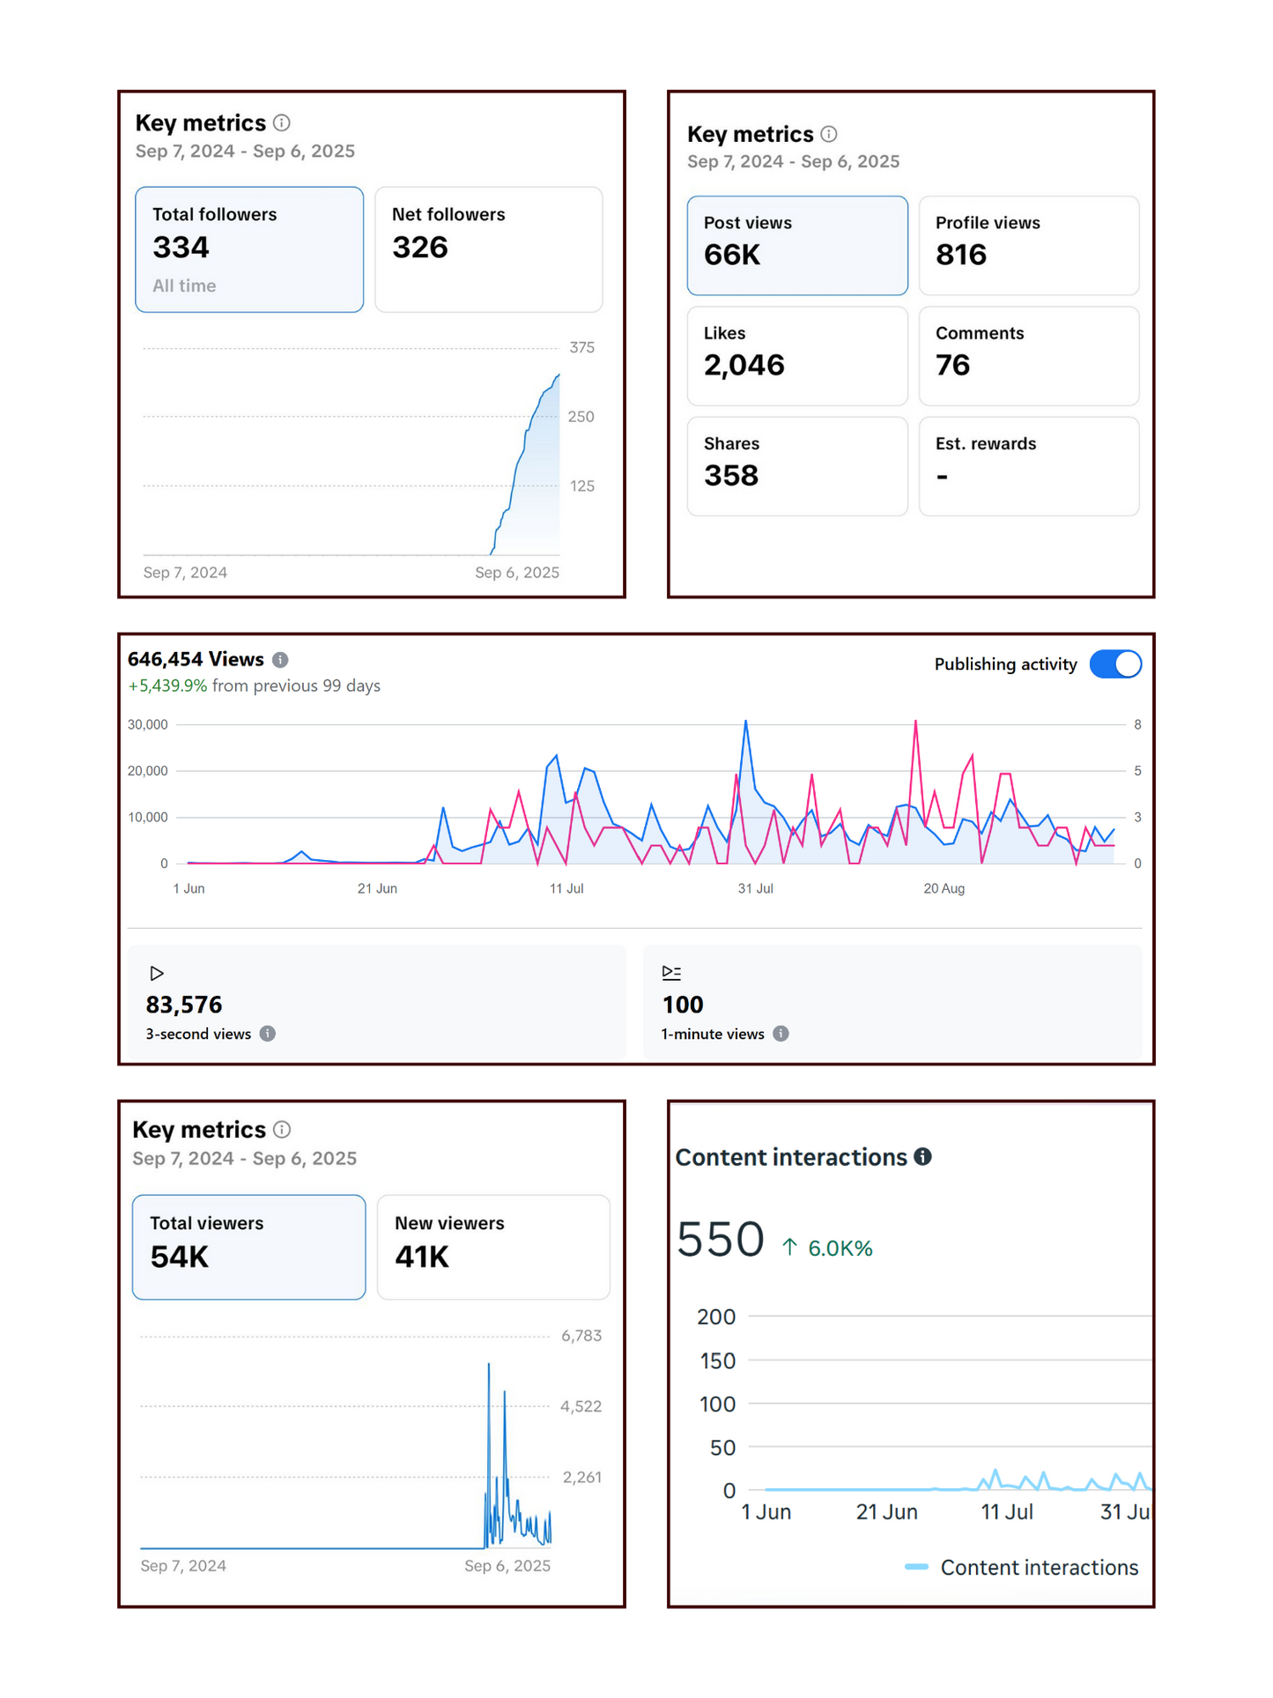Select the Total followers metric card

[x=249, y=249]
